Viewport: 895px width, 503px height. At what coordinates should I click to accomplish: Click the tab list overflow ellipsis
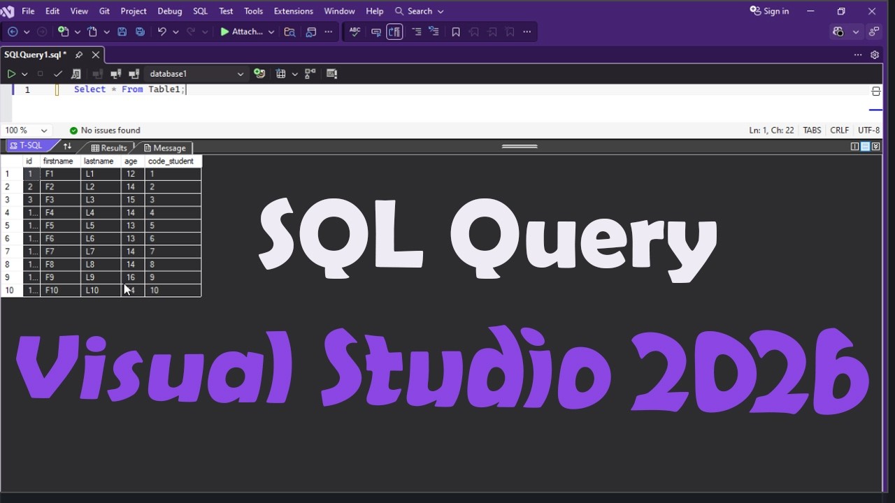858,54
